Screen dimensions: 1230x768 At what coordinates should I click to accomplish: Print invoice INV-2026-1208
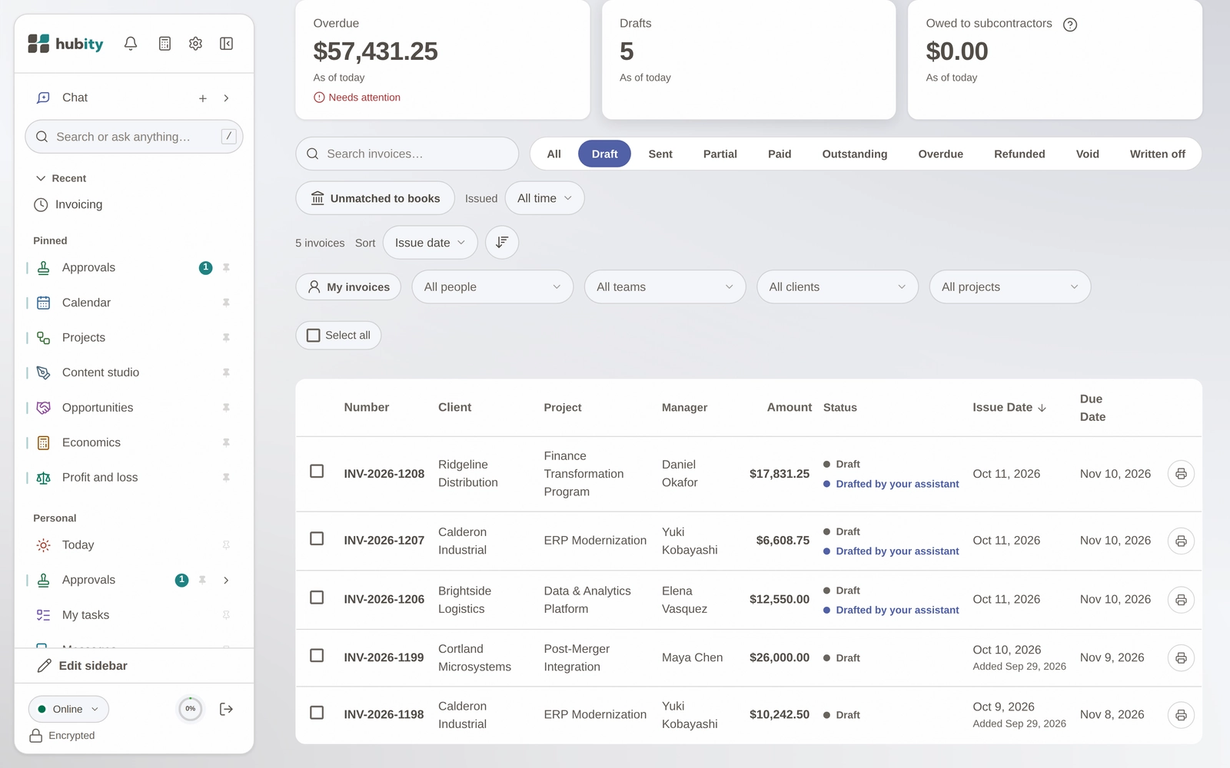click(1181, 474)
